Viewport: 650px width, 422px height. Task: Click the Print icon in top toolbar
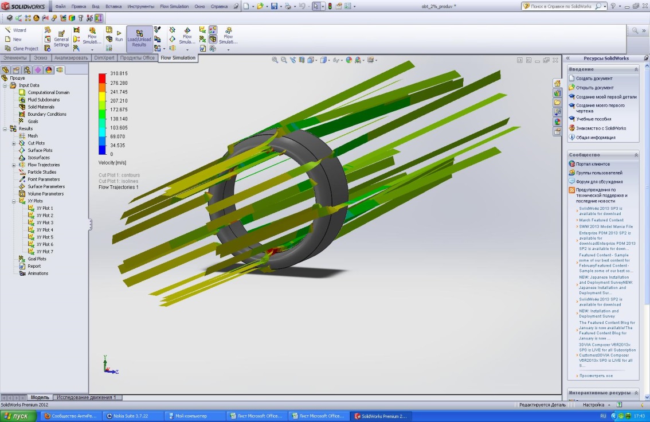288,6
